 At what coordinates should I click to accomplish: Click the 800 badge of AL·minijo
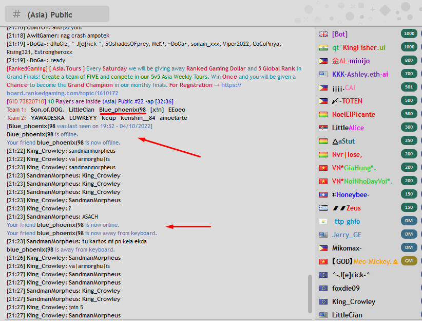(x=409, y=60)
